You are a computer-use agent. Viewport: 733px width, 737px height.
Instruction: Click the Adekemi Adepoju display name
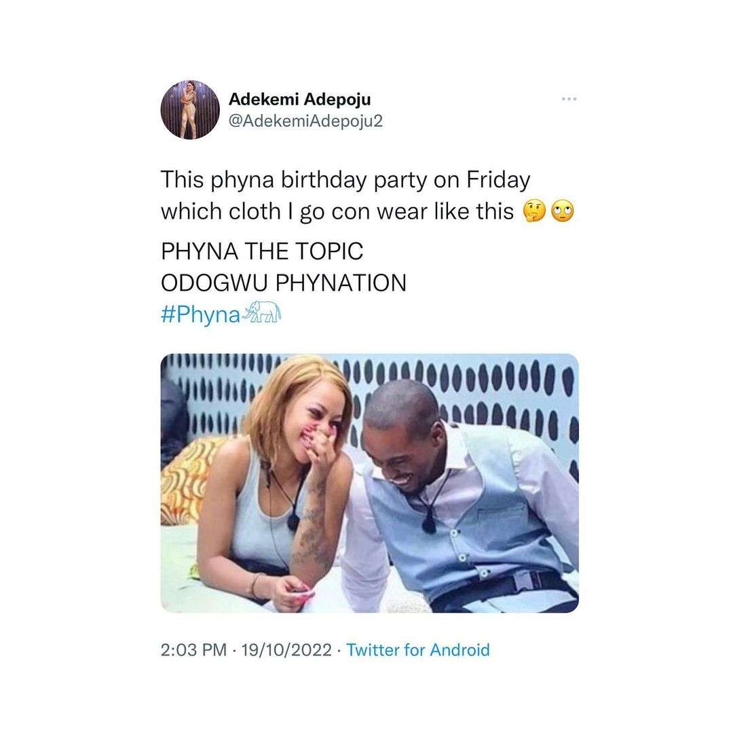[x=300, y=99]
